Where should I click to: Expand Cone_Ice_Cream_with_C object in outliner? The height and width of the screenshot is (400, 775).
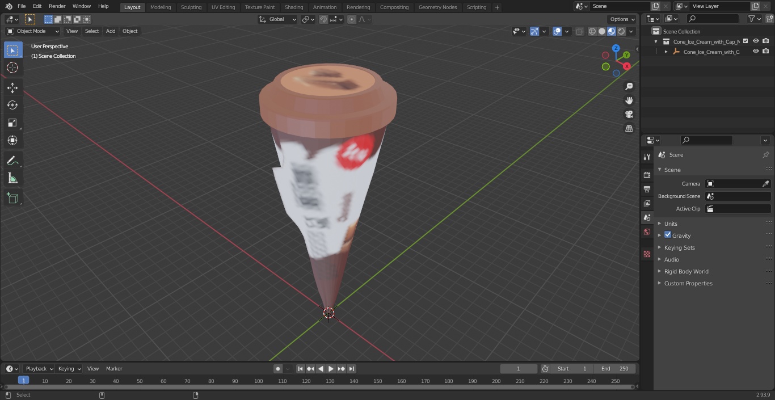666,52
